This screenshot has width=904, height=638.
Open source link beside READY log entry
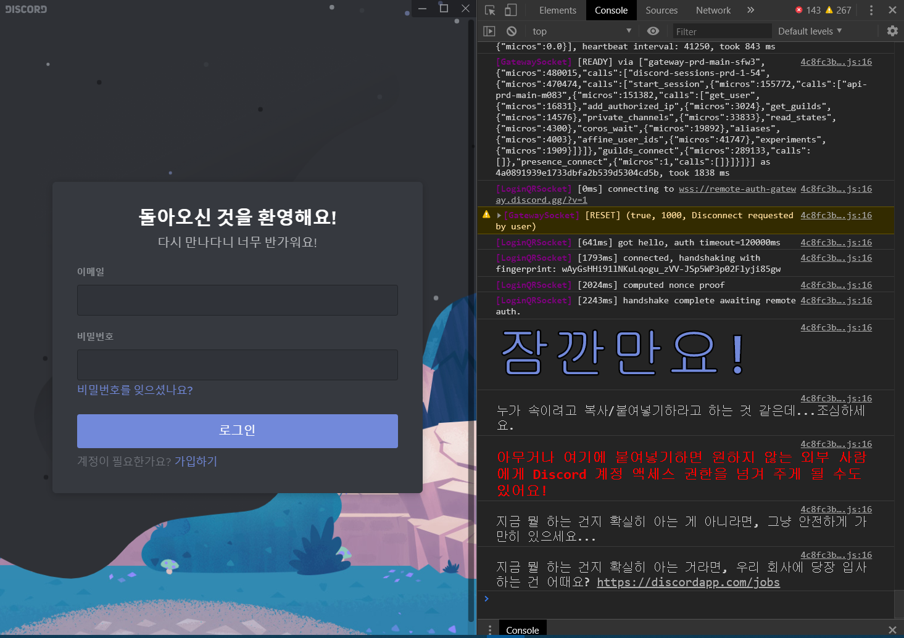[x=836, y=62]
